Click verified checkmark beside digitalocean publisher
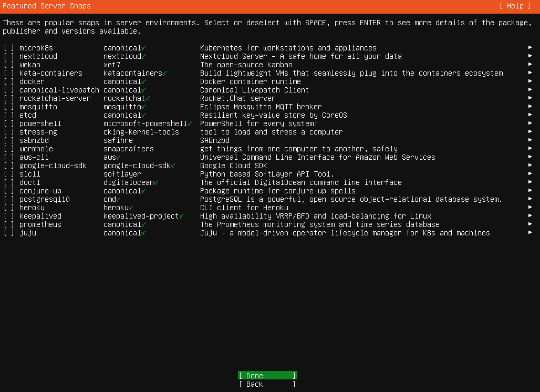This screenshot has width=540, height=392. 157,182
